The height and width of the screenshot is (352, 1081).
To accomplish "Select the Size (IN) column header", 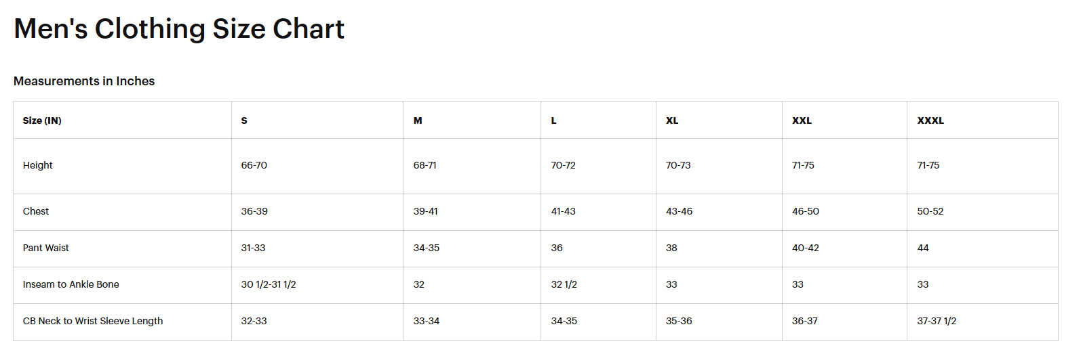I will 42,120.
